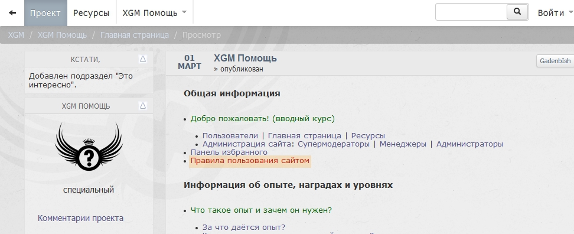Open Добро пожаловать вводный курс link
The image size is (574, 234).
click(262, 119)
